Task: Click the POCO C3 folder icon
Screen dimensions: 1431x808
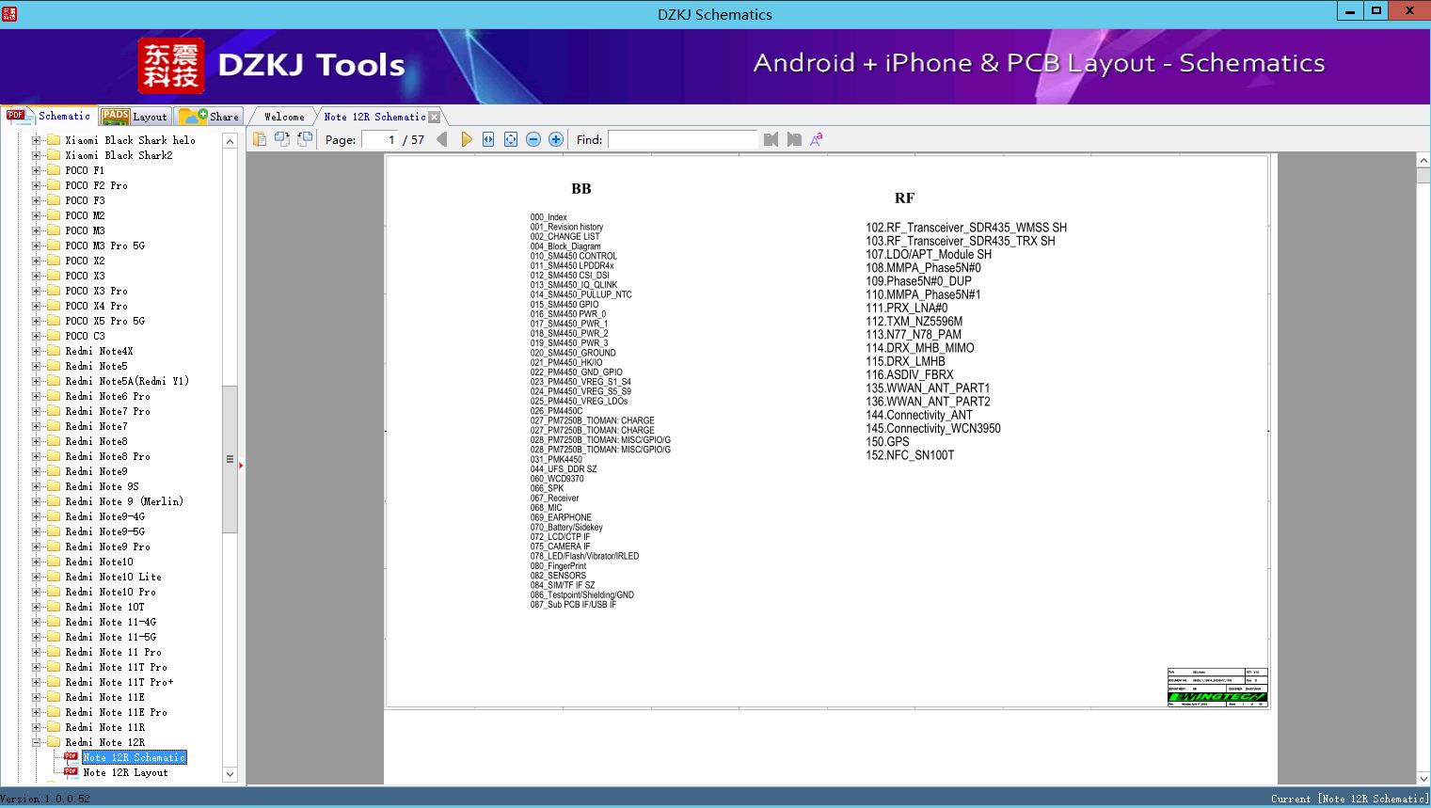Action: point(54,336)
